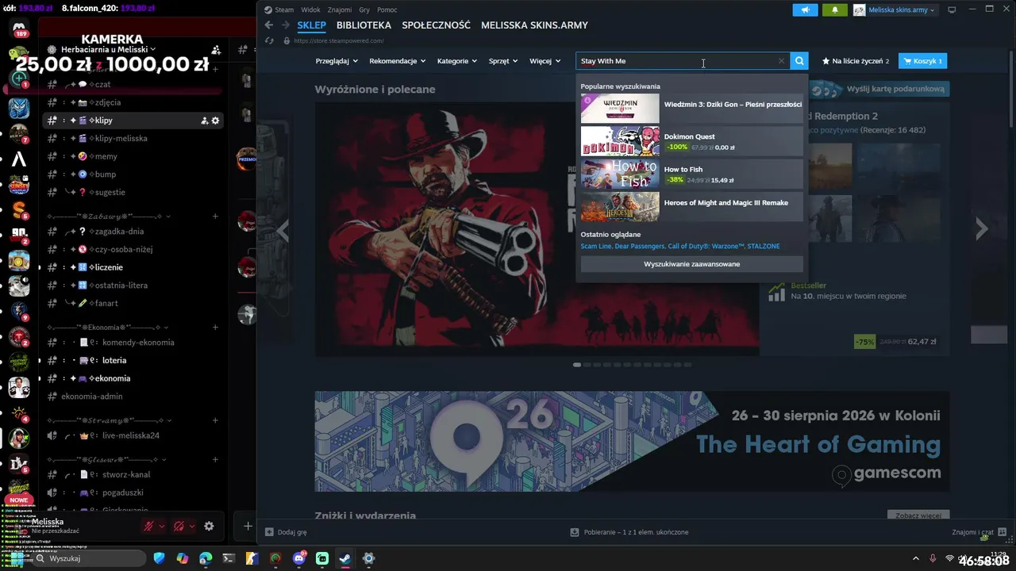Screen dimensions: 1016x571
Task: Open Discord audio output options arrow
Action: click(193, 526)
